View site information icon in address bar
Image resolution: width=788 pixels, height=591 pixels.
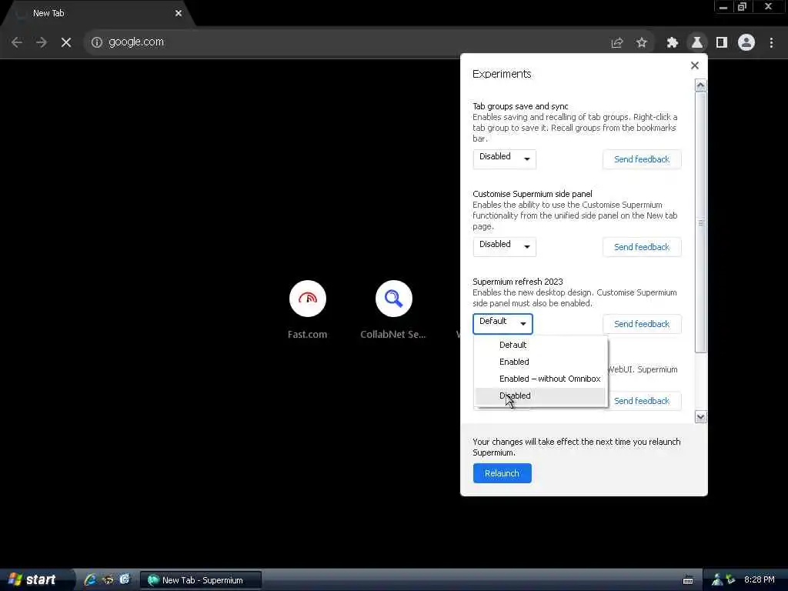coord(96,42)
